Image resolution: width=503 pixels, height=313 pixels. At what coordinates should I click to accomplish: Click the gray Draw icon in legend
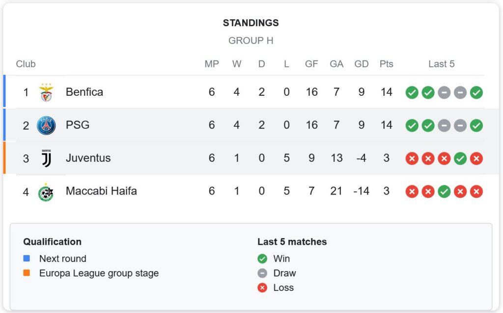(x=262, y=273)
